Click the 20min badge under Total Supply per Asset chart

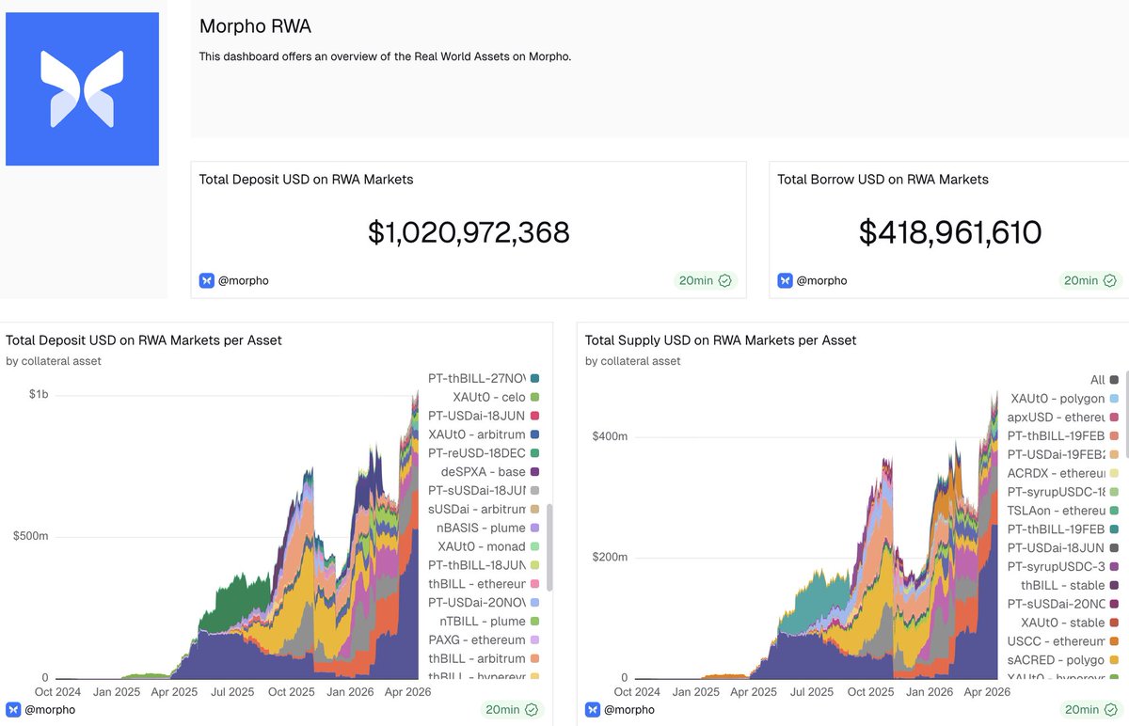(1094, 710)
